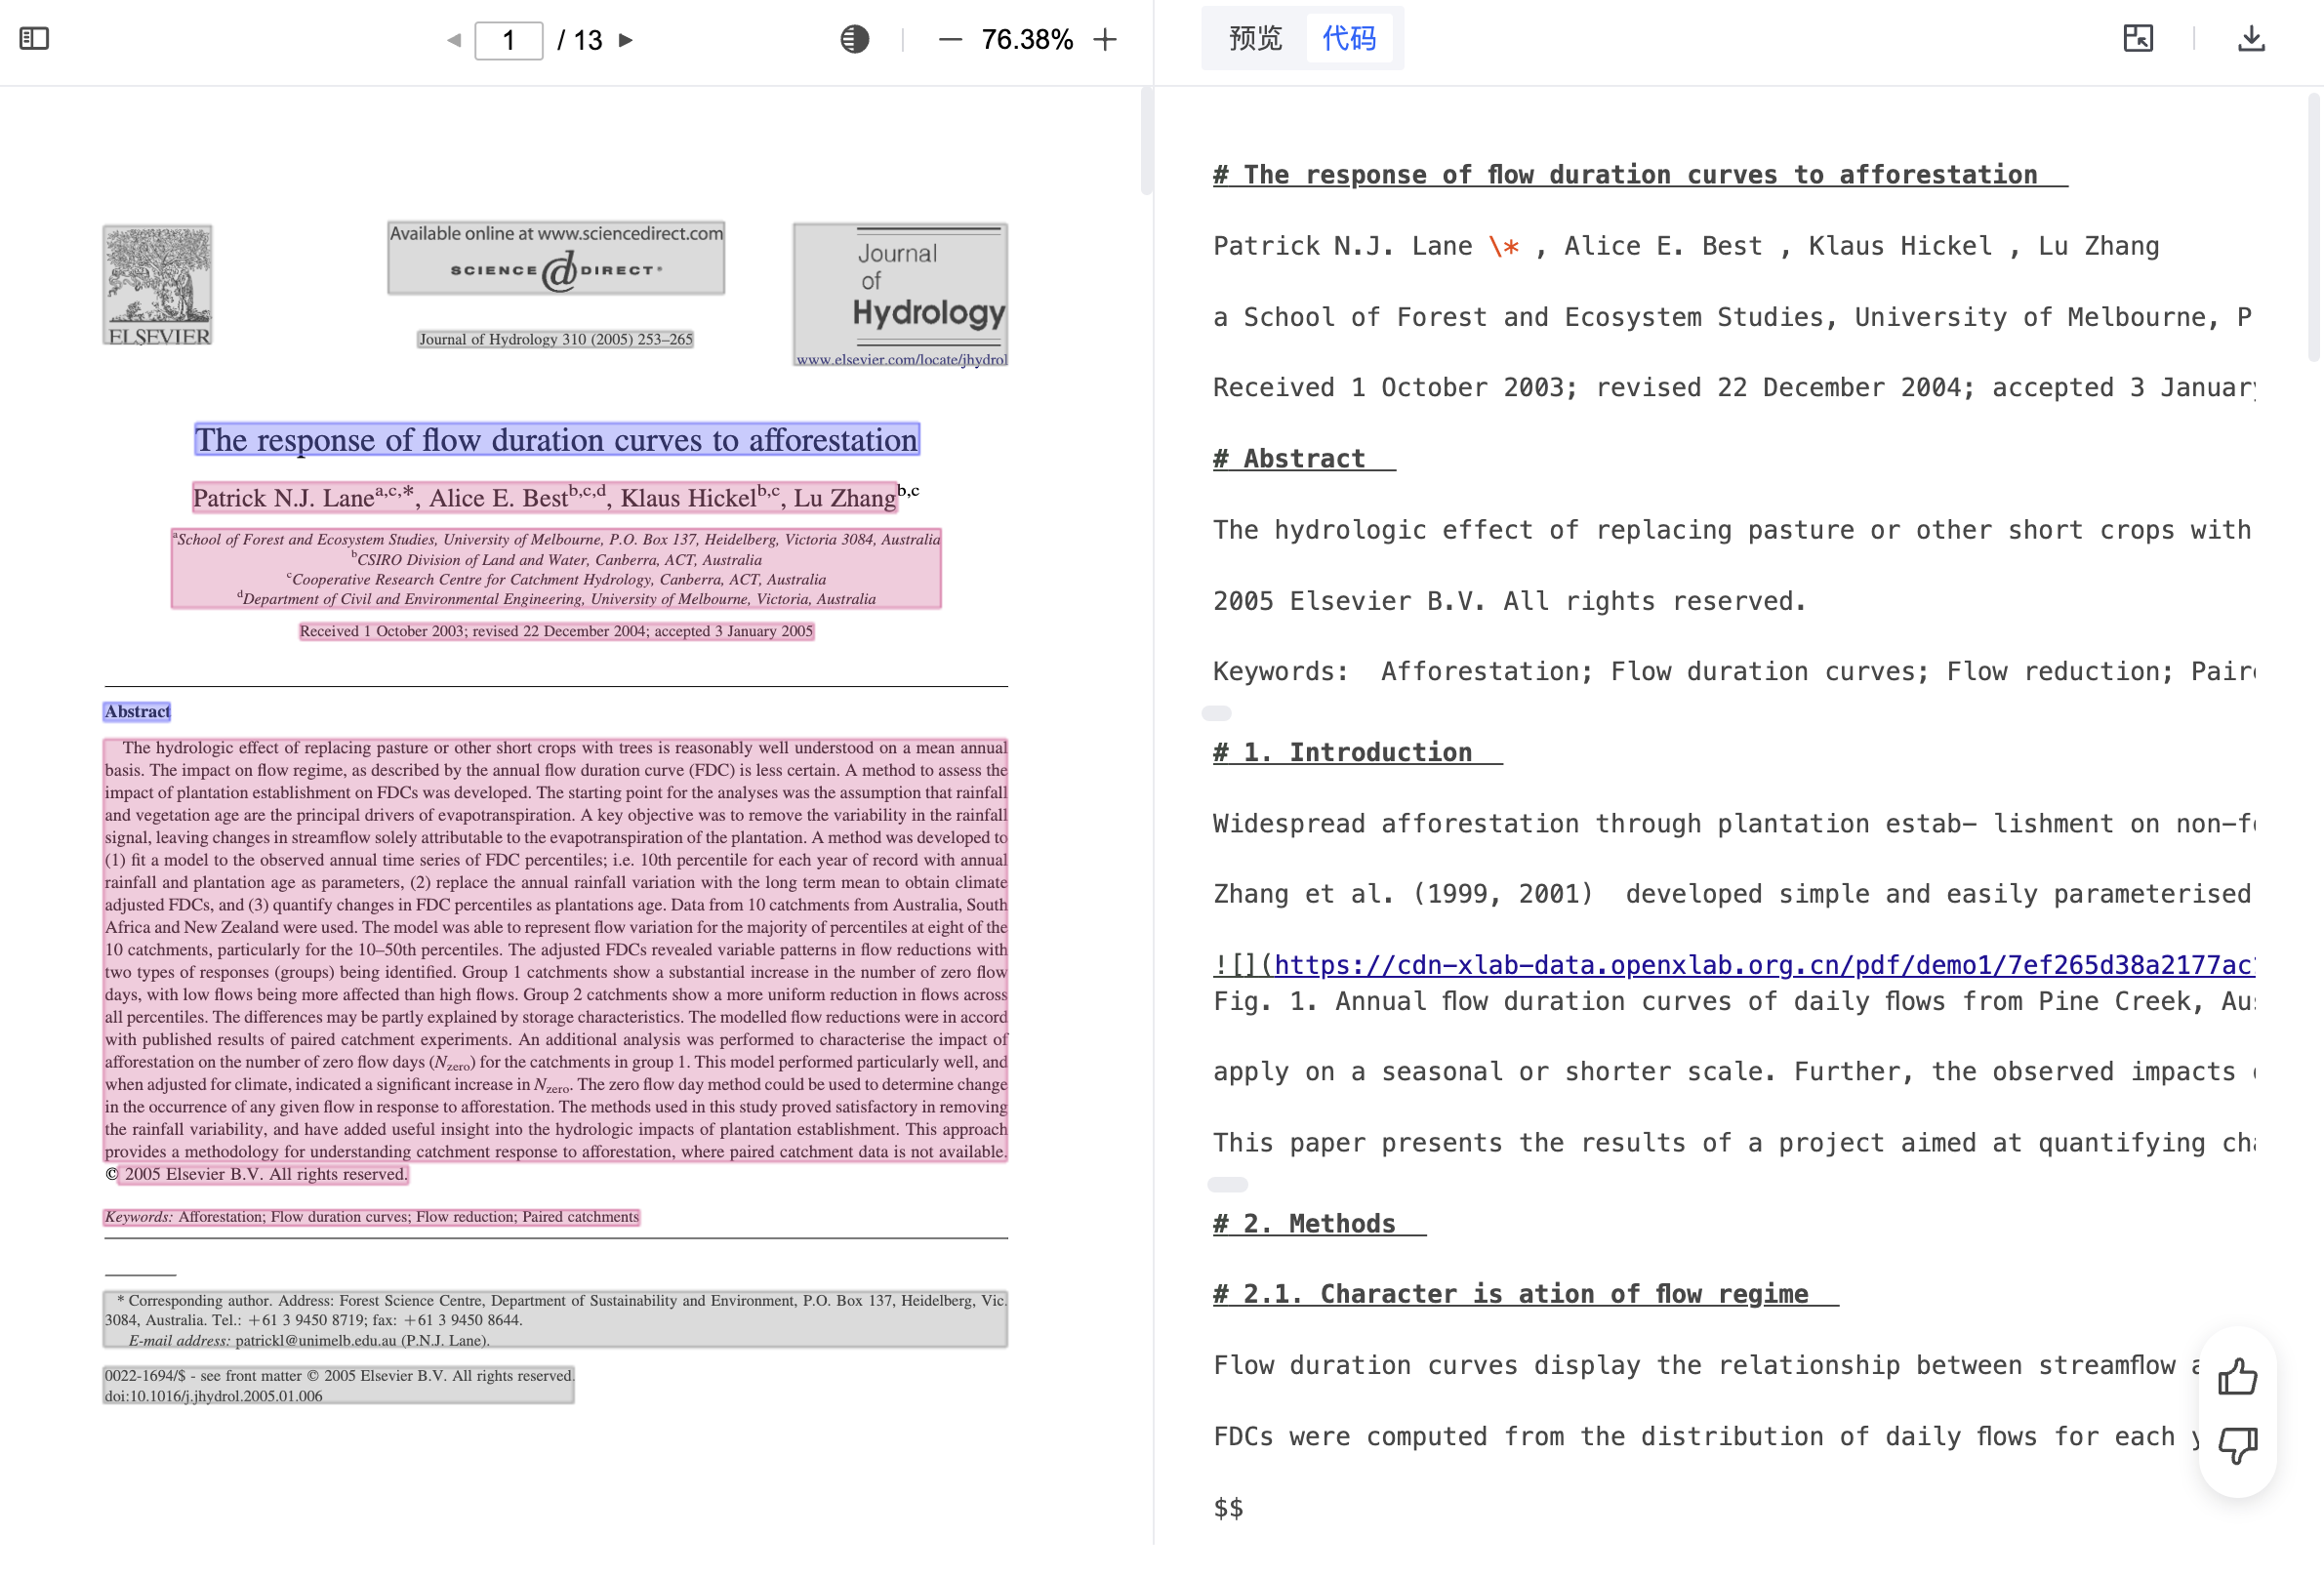Click the PDF viewer vertical scrollbar

pos(1146,140)
